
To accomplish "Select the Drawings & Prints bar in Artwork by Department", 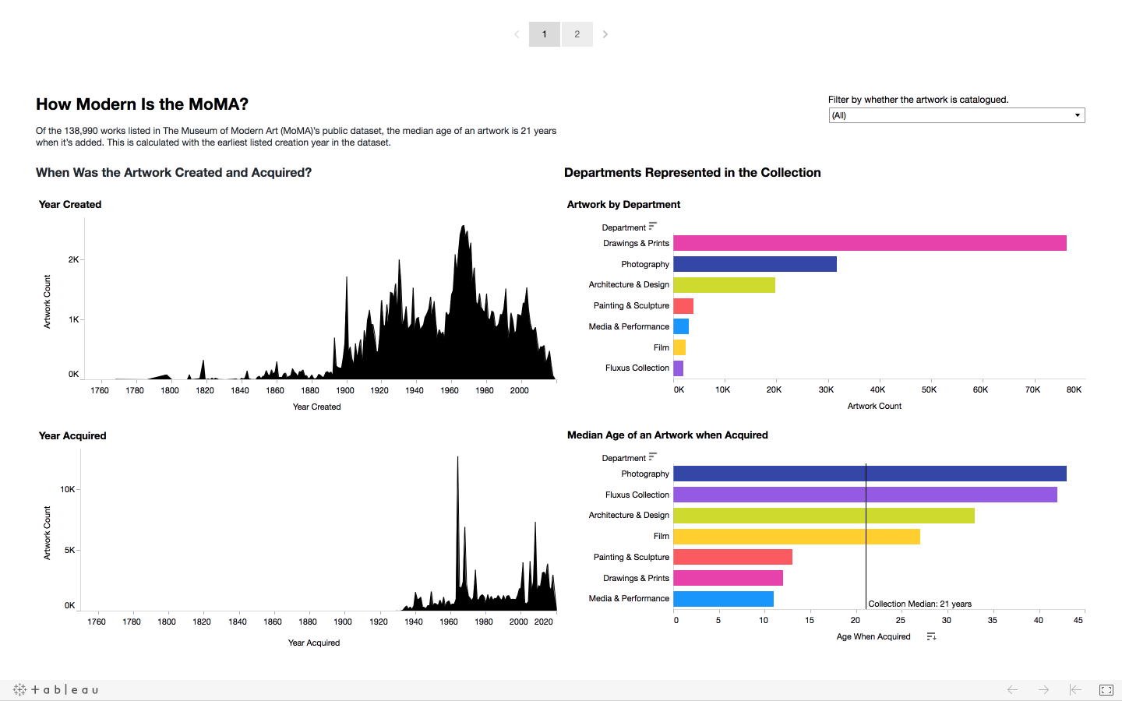I will [870, 243].
